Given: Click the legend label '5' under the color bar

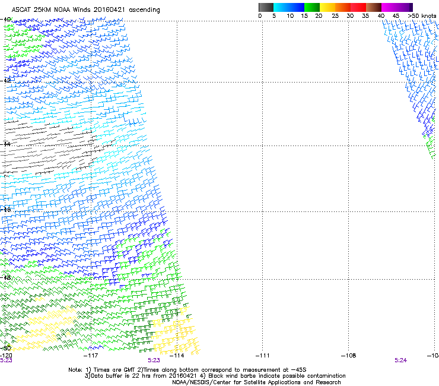Looking at the screenshot, I should click(x=274, y=16).
